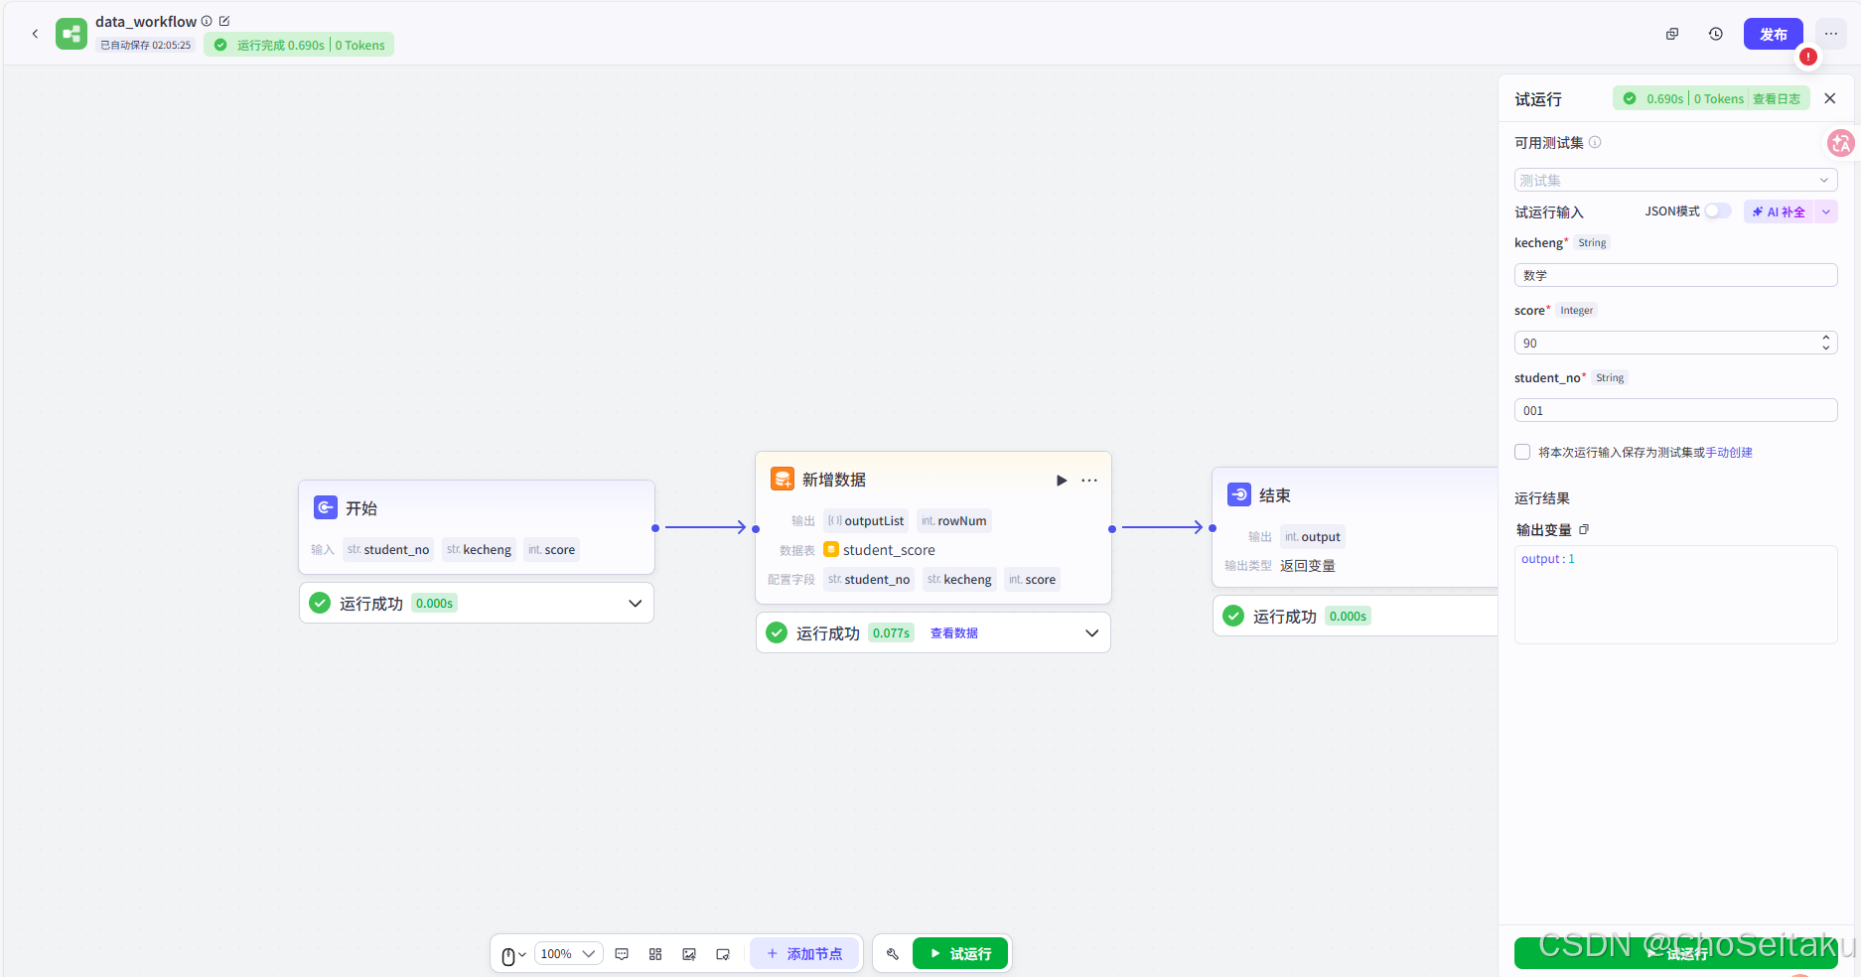Image resolution: width=1861 pixels, height=977 pixels.
Task: Increment the score value stepper
Action: [1826, 338]
